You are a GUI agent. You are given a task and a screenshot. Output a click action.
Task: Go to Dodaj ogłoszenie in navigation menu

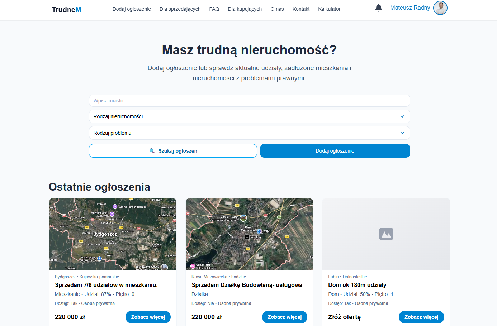(x=132, y=9)
